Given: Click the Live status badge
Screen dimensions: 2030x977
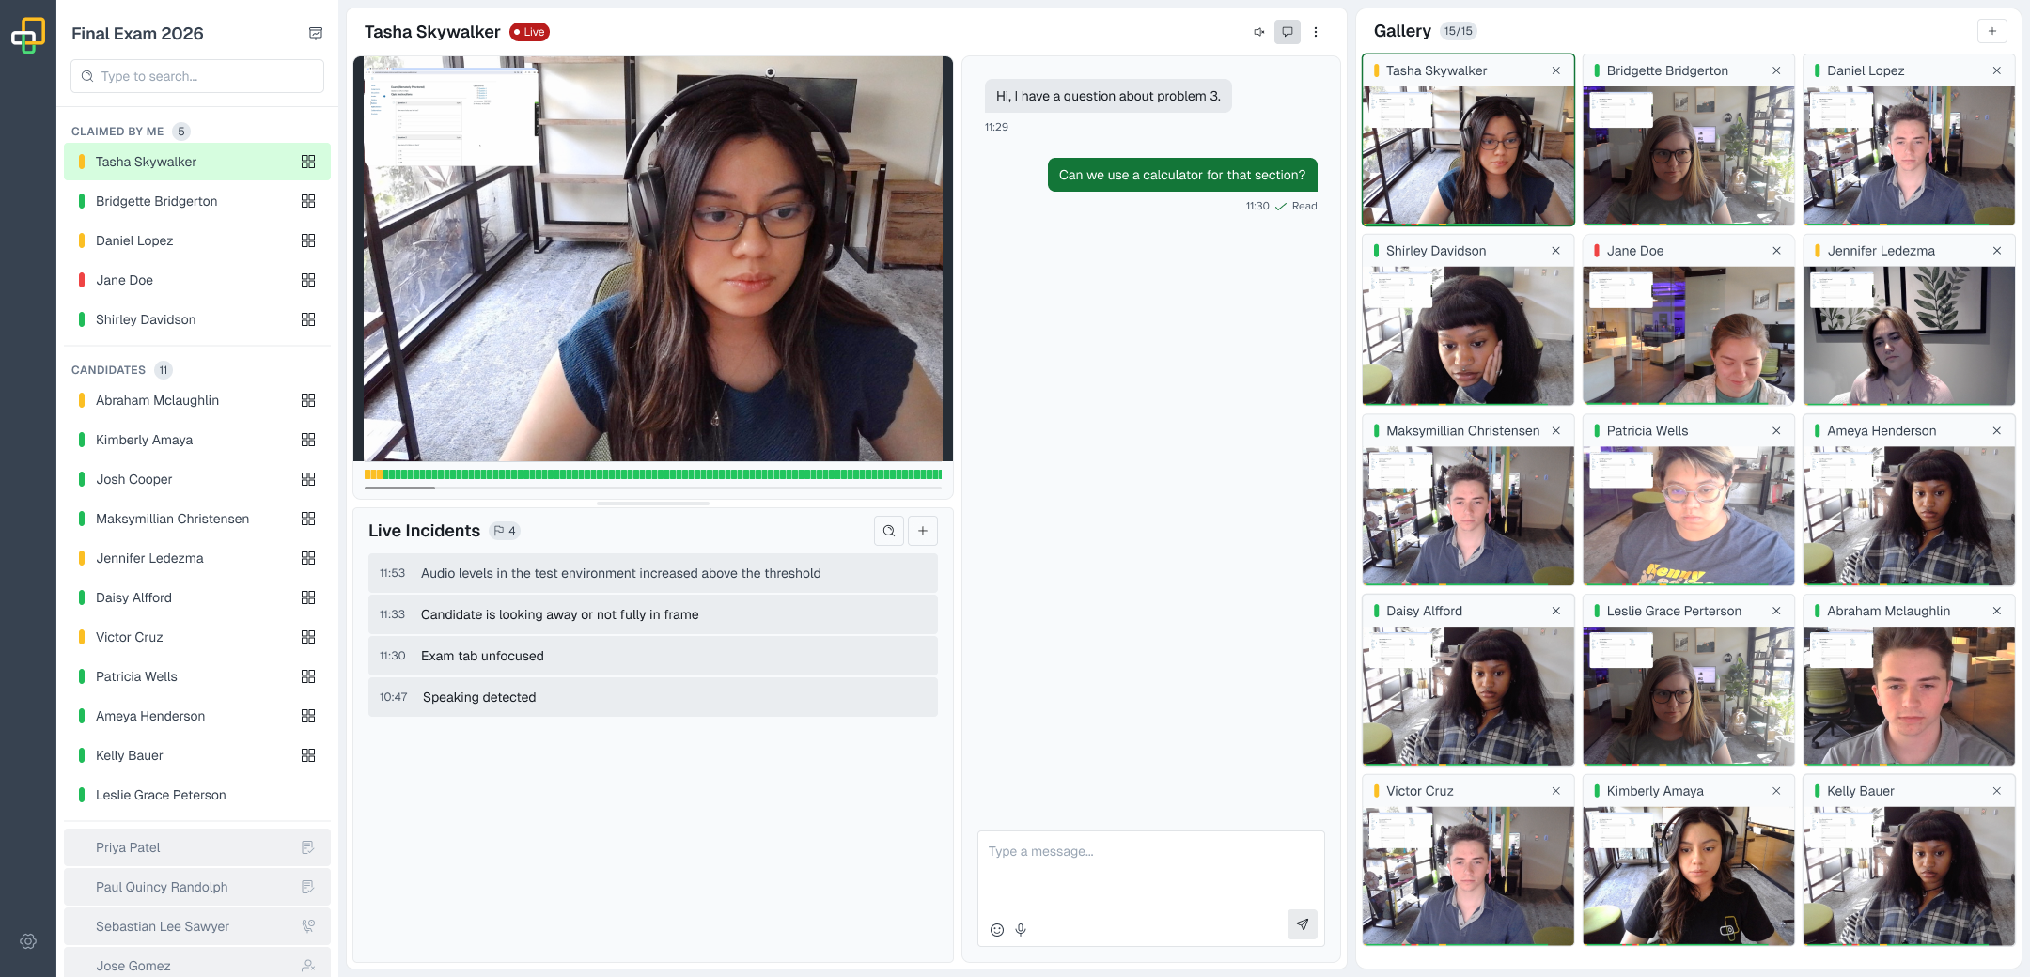Looking at the screenshot, I should point(530,32).
